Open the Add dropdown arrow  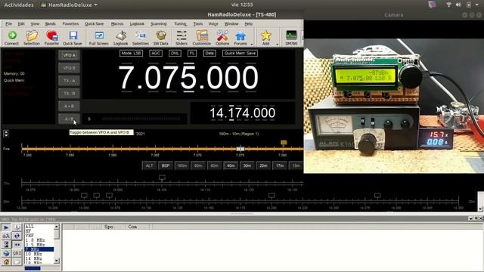[277, 44]
